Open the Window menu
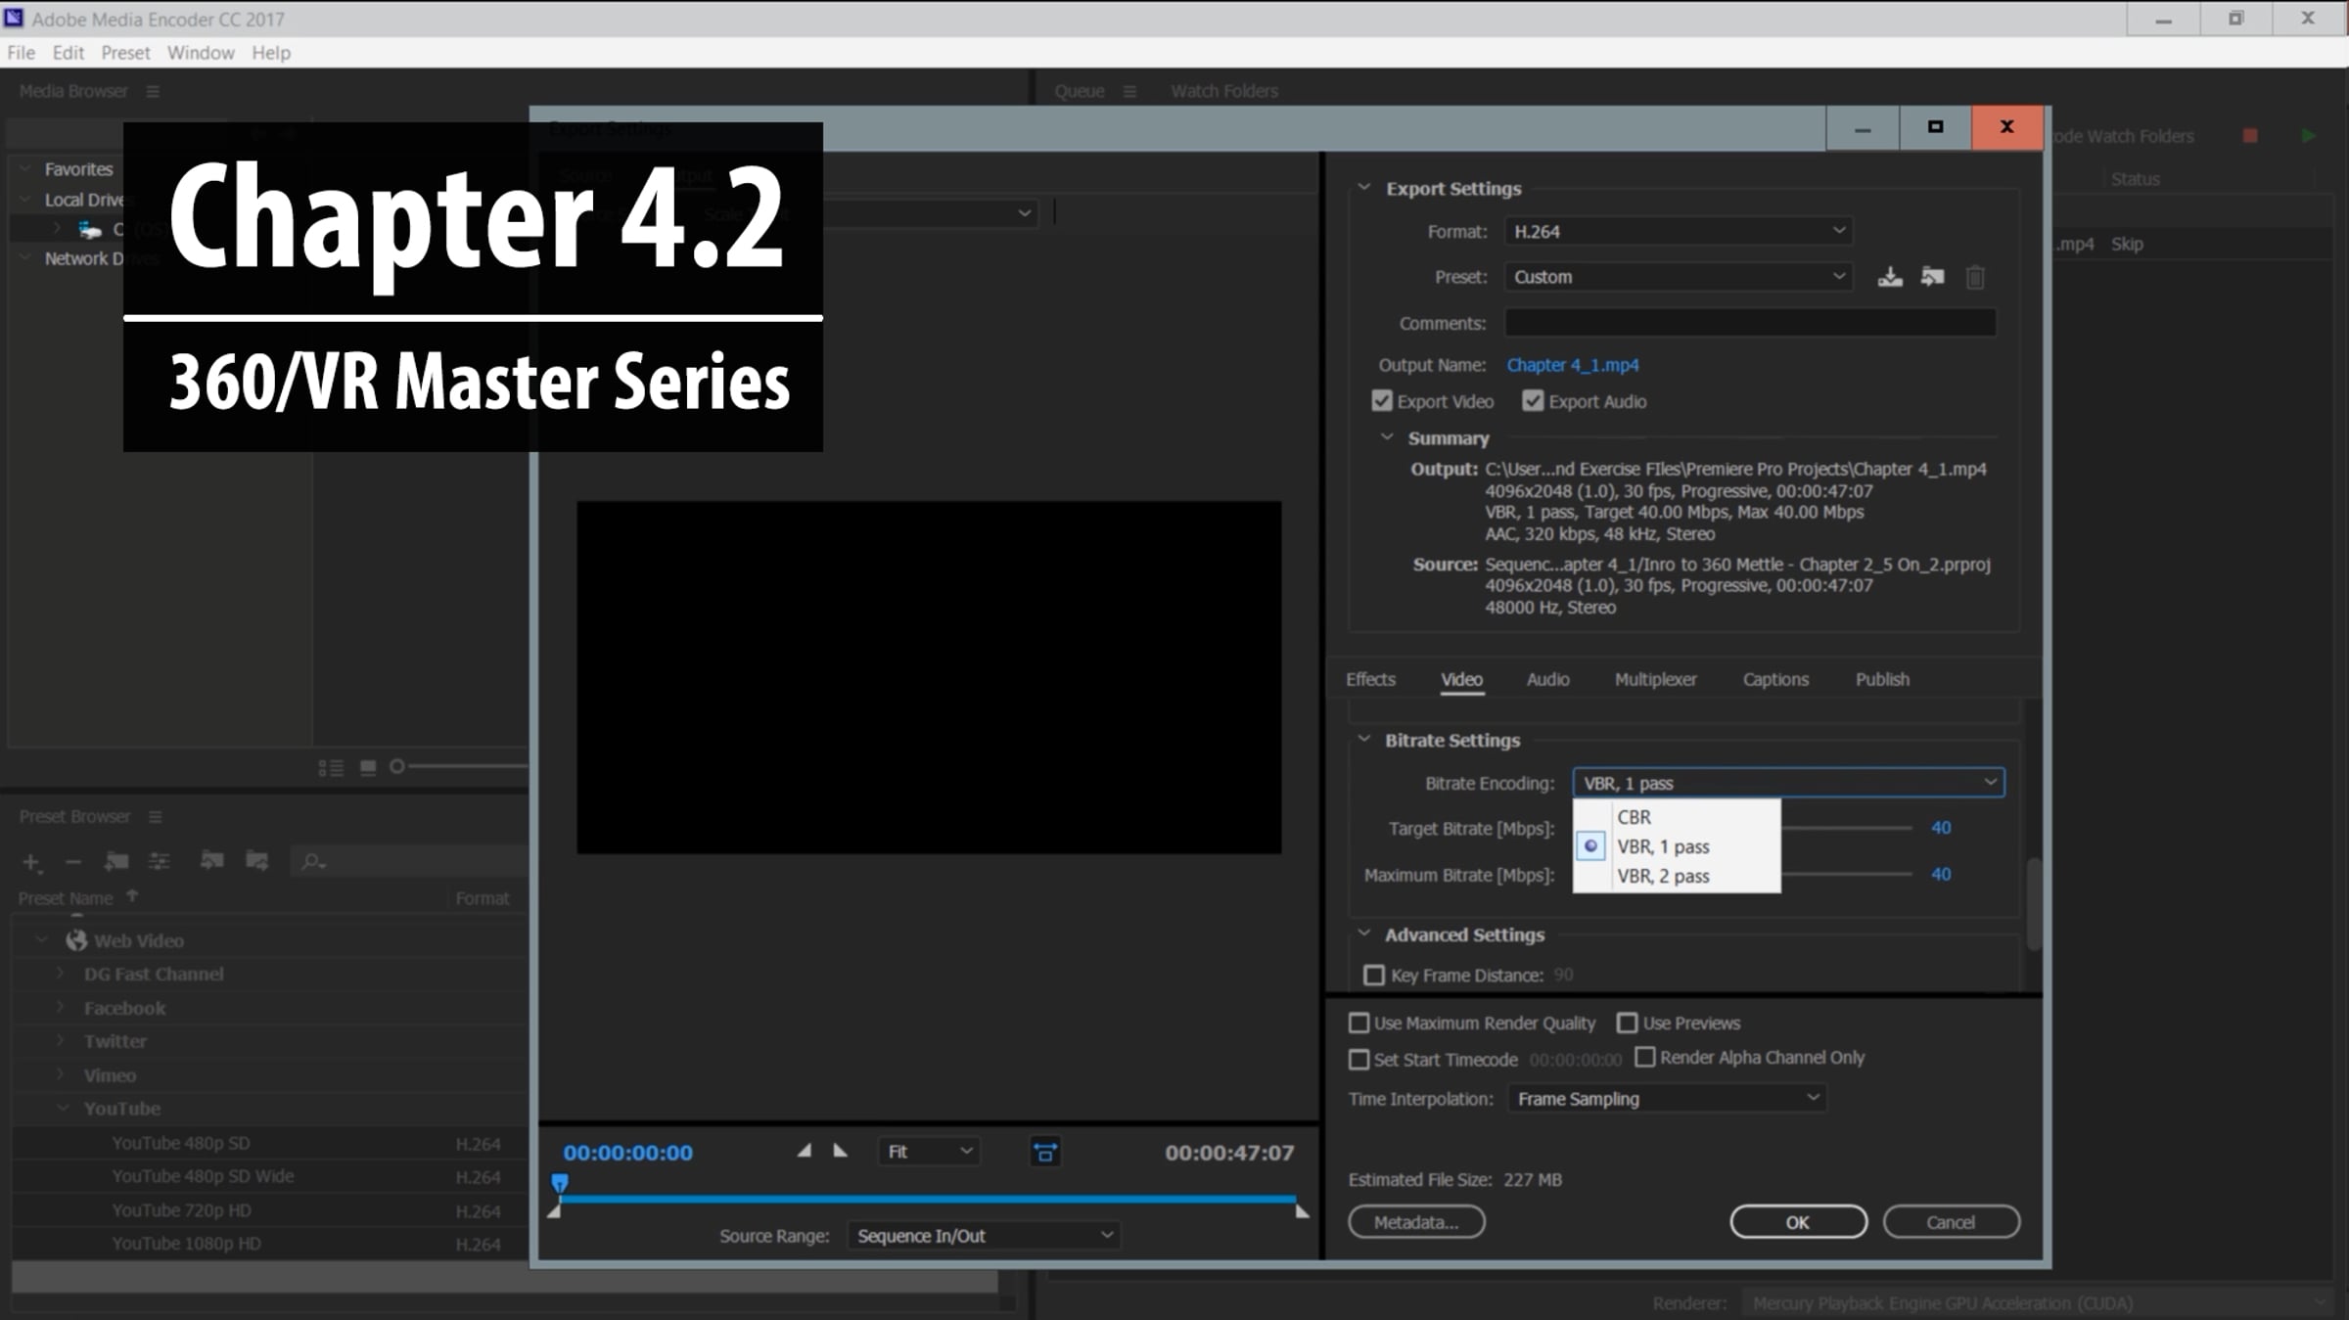Viewport: 2349px width, 1320px height. [201, 53]
